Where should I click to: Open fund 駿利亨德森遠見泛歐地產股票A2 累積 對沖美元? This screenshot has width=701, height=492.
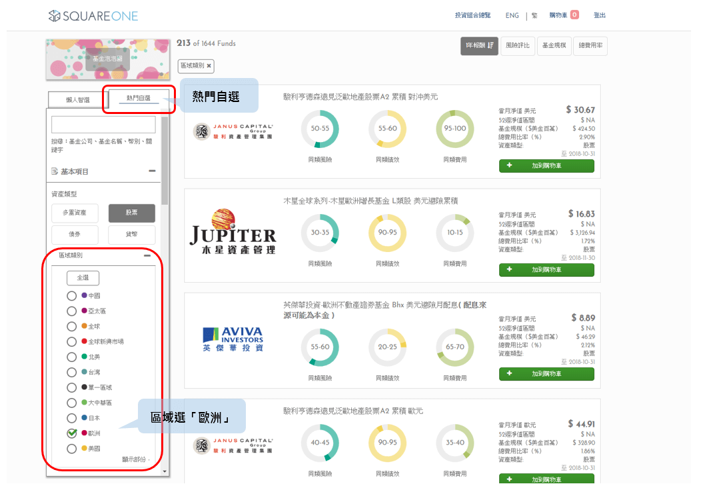click(360, 97)
